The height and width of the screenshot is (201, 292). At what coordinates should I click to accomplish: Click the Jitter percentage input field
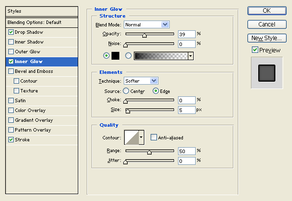point(187,161)
